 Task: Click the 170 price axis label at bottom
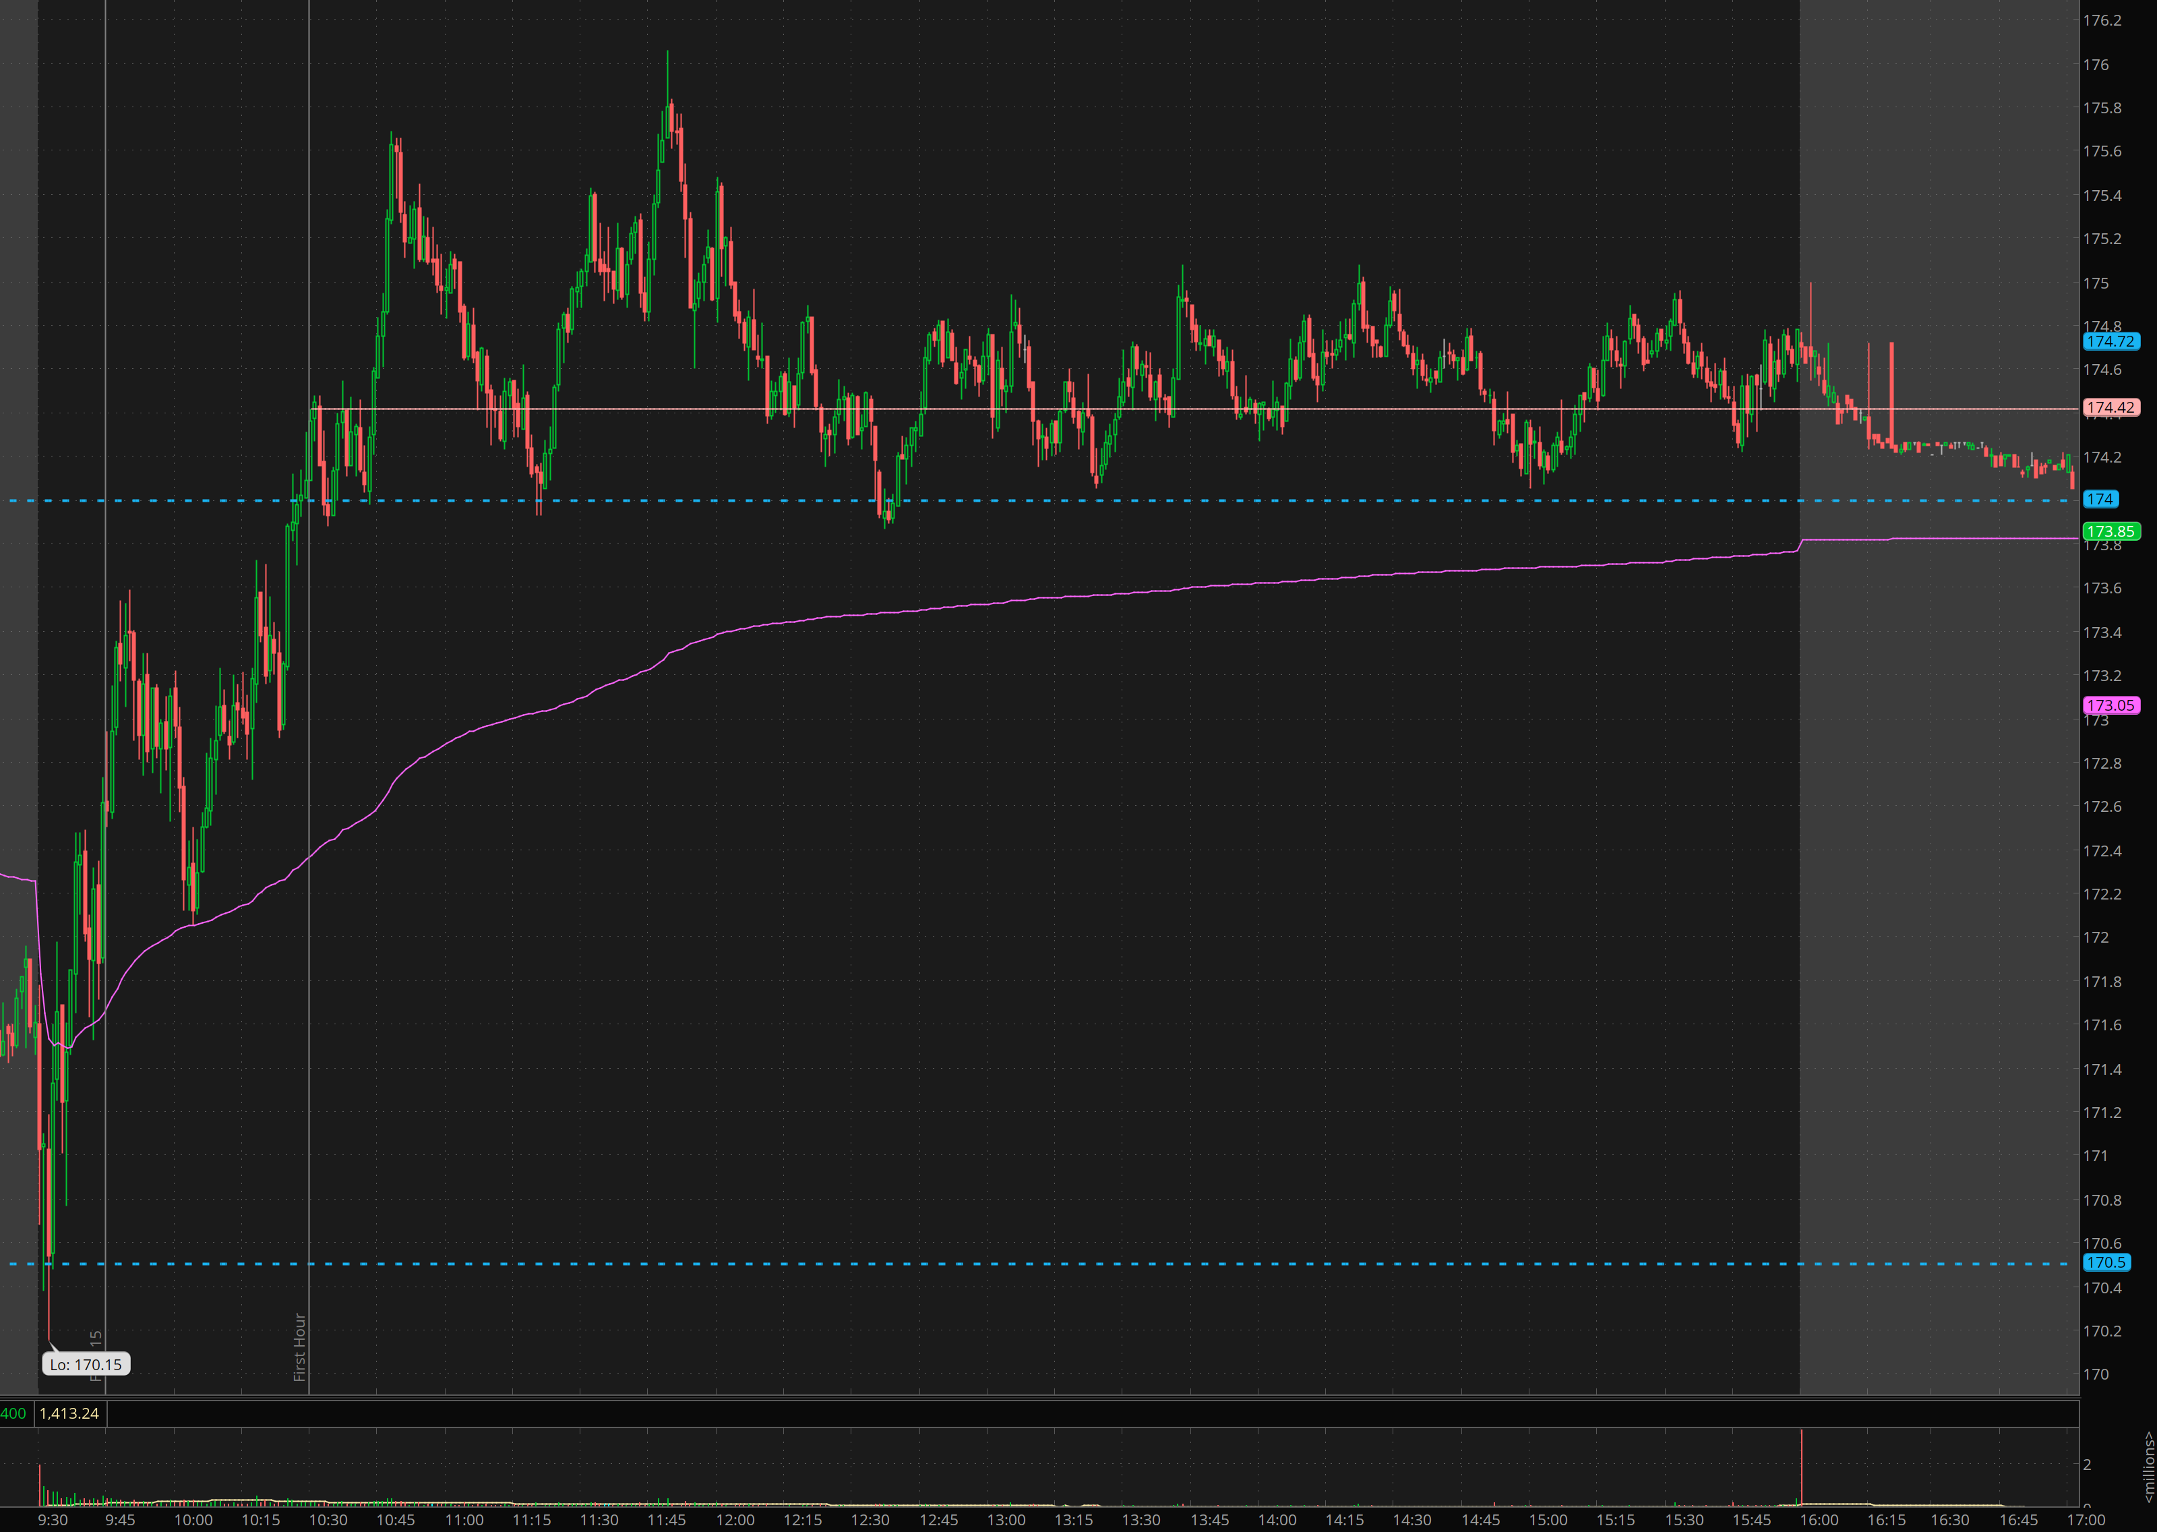(2096, 1374)
